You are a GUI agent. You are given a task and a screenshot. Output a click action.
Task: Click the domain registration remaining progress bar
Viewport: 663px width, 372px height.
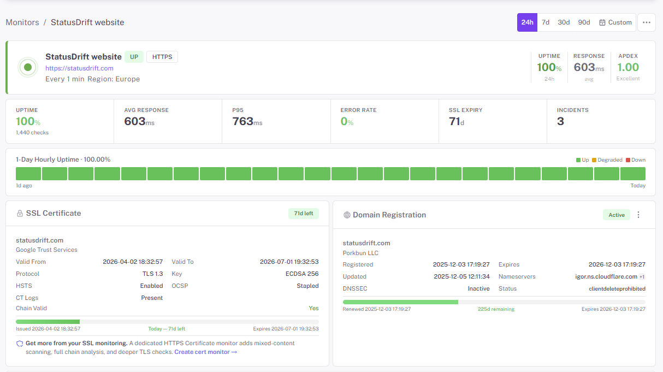(x=494, y=302)
